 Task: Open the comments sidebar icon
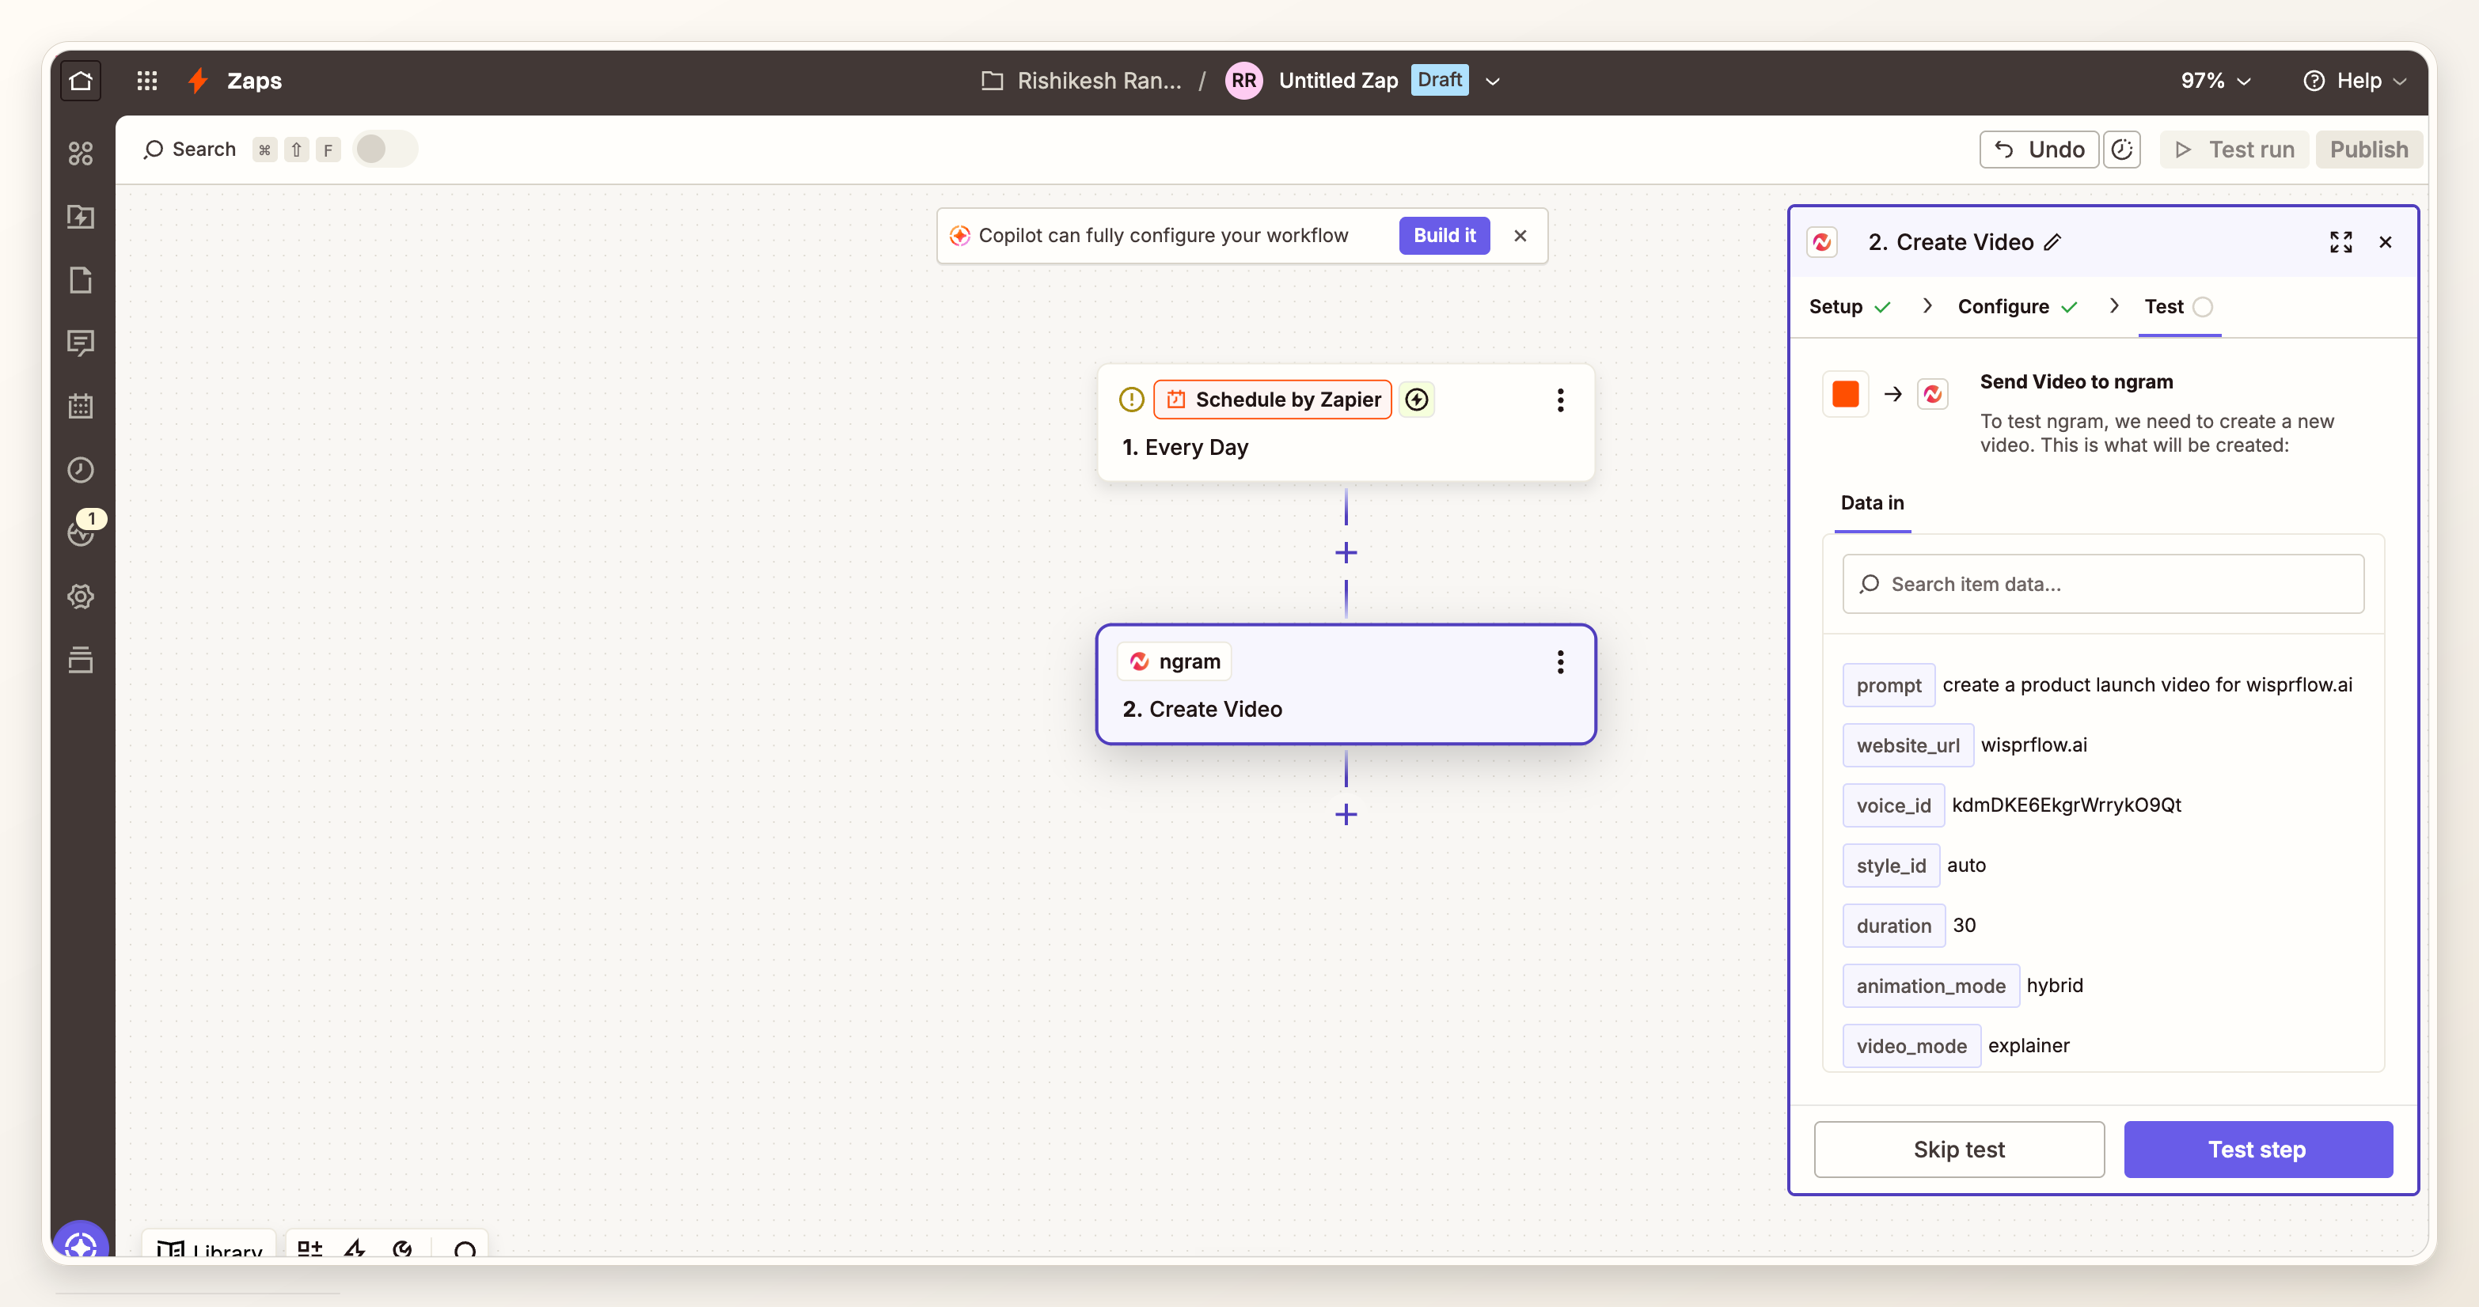(x=81, y=343)
